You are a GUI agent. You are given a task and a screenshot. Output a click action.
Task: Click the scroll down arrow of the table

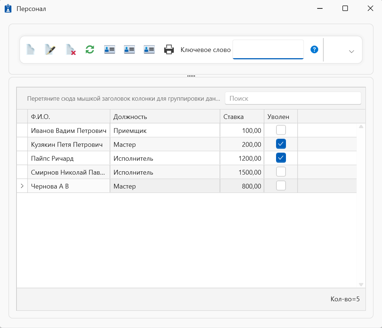(x=361, y=285)
